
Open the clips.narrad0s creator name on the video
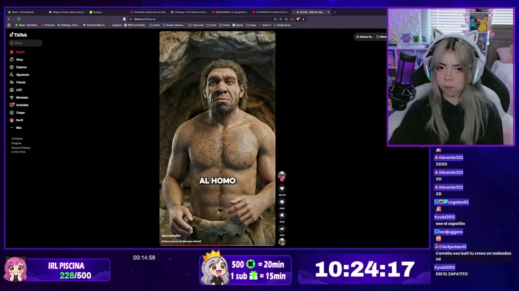click(x=171, y=236)
